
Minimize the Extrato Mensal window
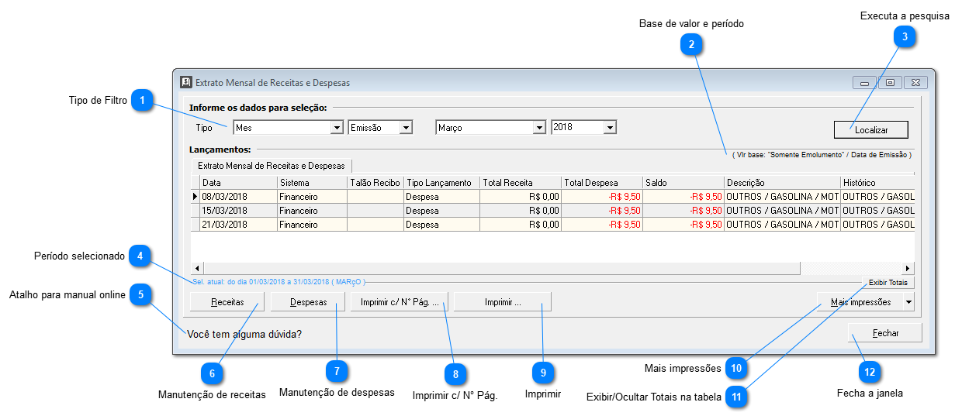(864, 82)
